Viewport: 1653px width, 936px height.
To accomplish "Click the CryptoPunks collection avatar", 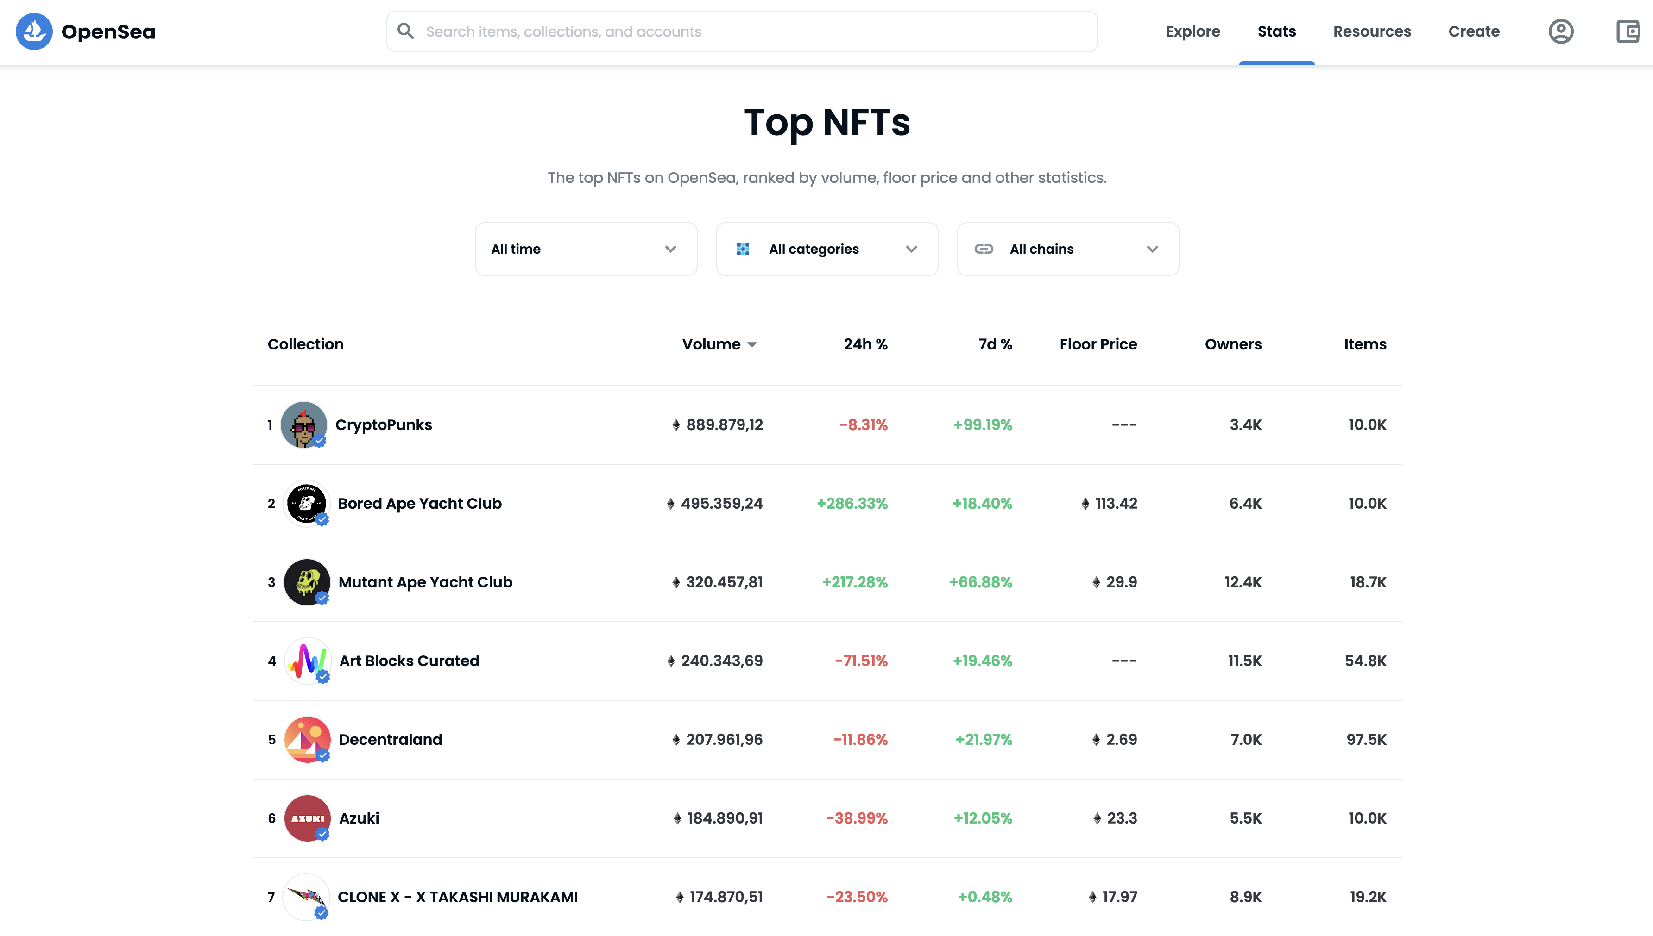I will point(303,425).
